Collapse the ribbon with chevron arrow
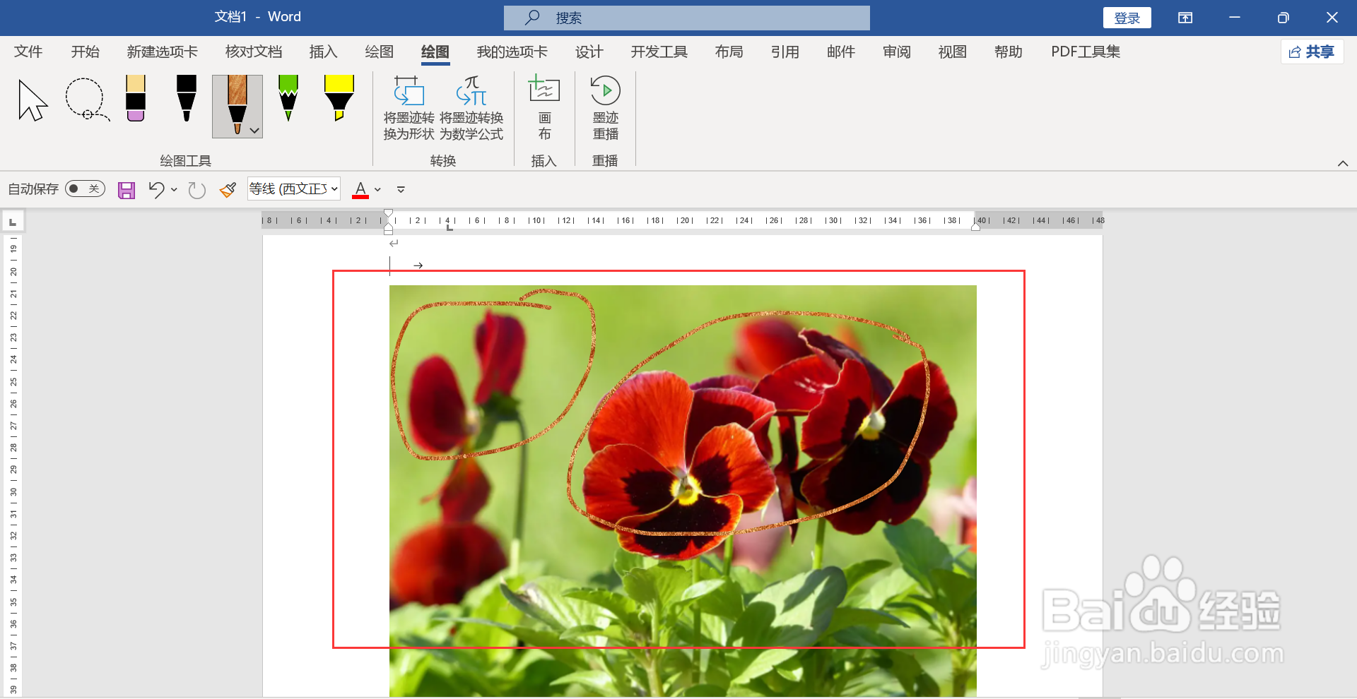The width and height of the screenshot is (1357, 699). pyautogui.click(x=1343, y=163)
